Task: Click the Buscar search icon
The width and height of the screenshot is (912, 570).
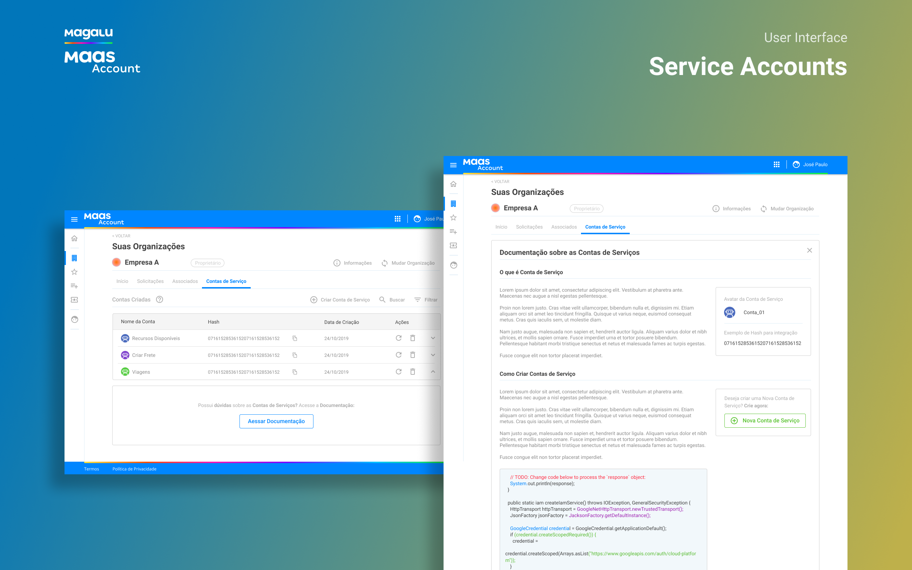Action: pyautogui.click(x=382, y=299)
